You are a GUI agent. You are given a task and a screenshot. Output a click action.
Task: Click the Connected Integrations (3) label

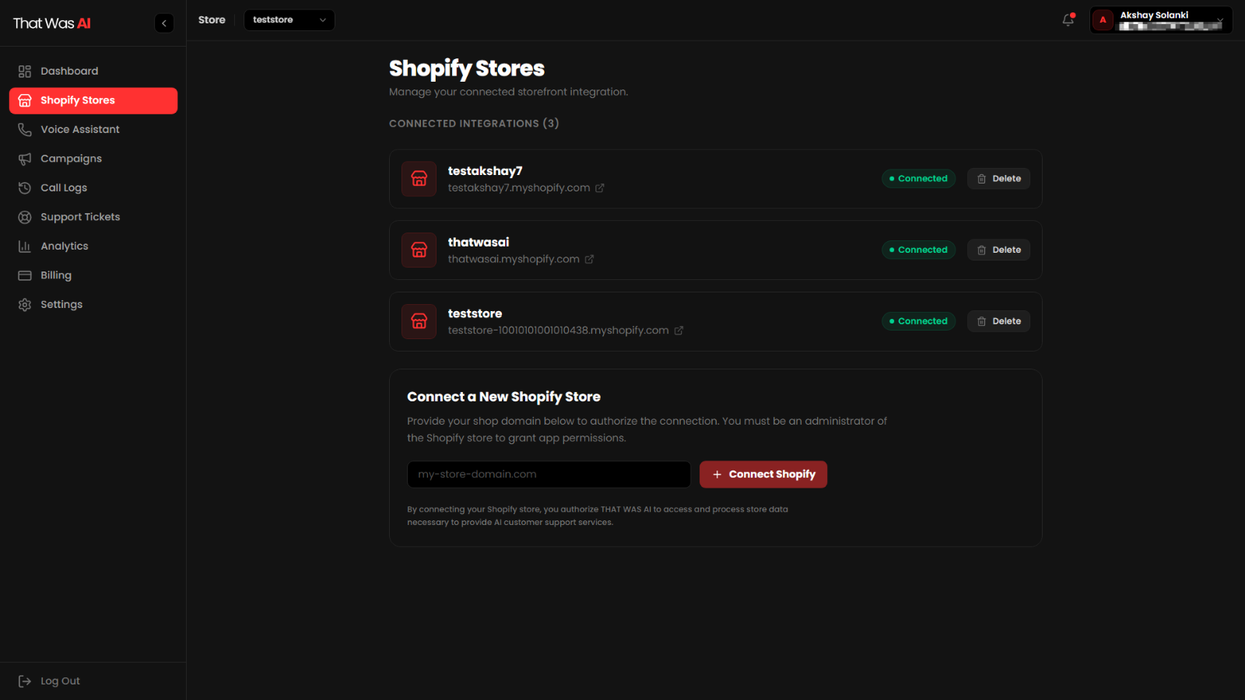tap(474, 124)
